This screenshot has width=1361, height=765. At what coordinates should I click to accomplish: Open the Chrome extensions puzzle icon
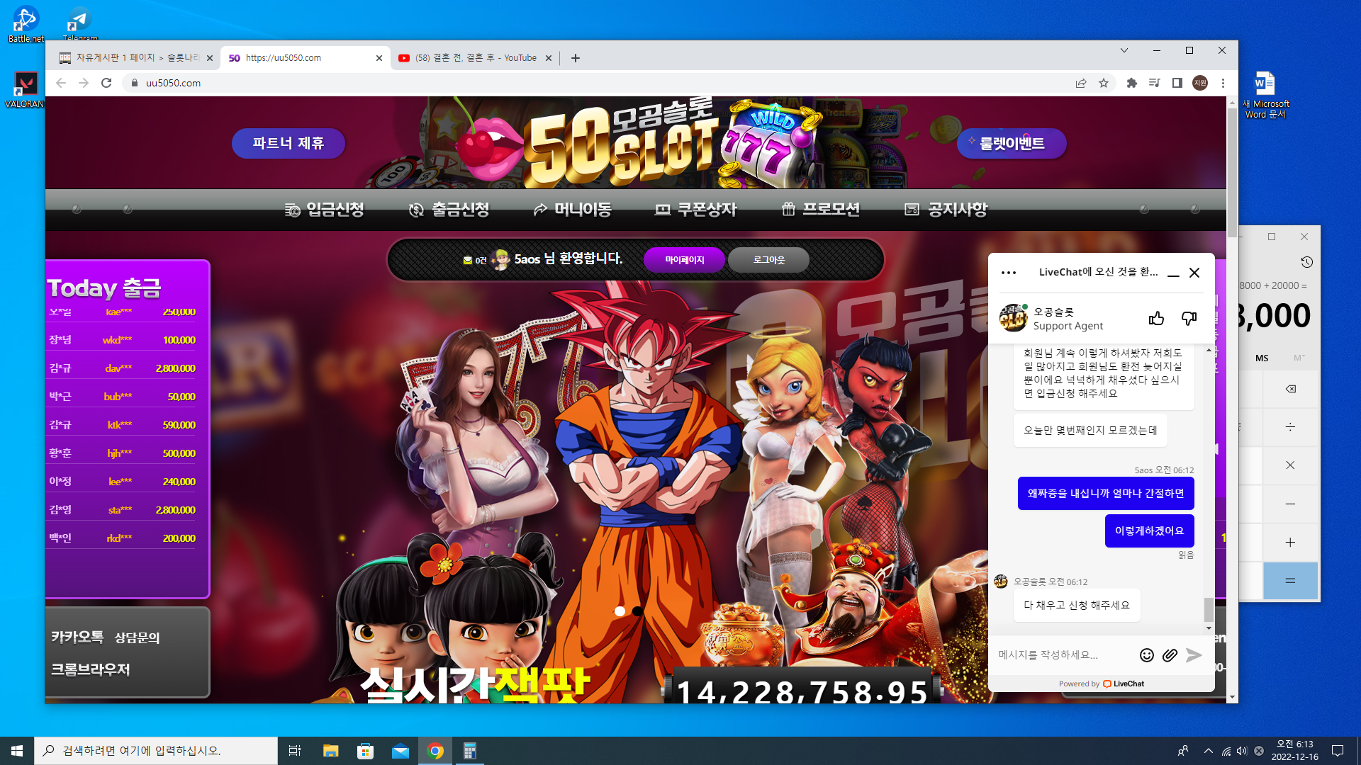pyautogui.click(x=1132, y=83)
